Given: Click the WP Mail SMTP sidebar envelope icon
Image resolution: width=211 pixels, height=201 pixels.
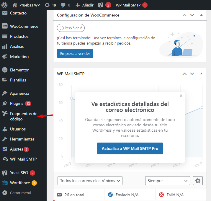Looking at the screenshot, I should 5,159.
